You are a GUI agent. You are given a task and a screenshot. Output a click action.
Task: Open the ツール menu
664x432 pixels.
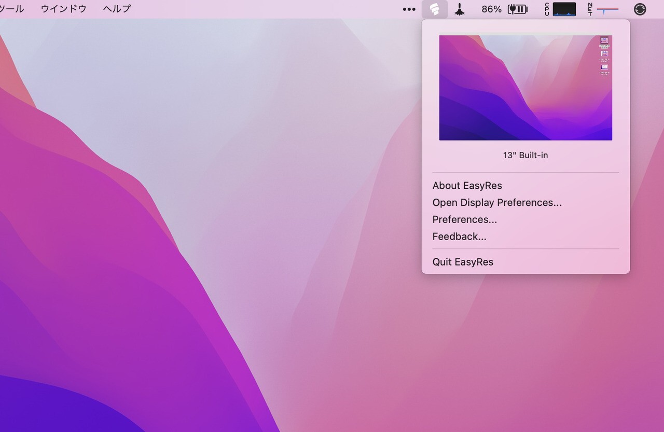[x=11, y=9]
